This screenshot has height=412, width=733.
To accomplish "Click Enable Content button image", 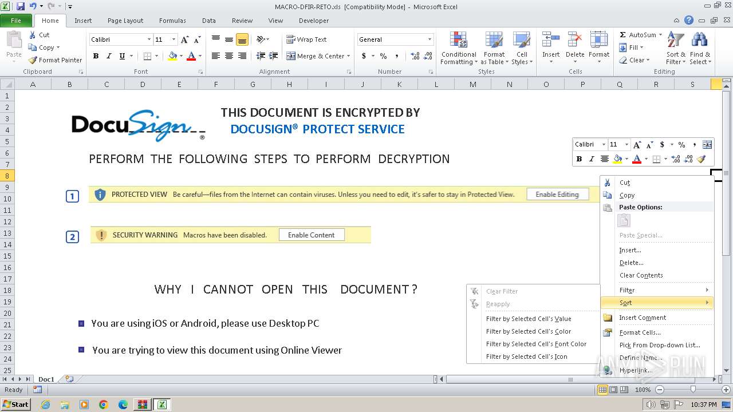I will [312, 235].
